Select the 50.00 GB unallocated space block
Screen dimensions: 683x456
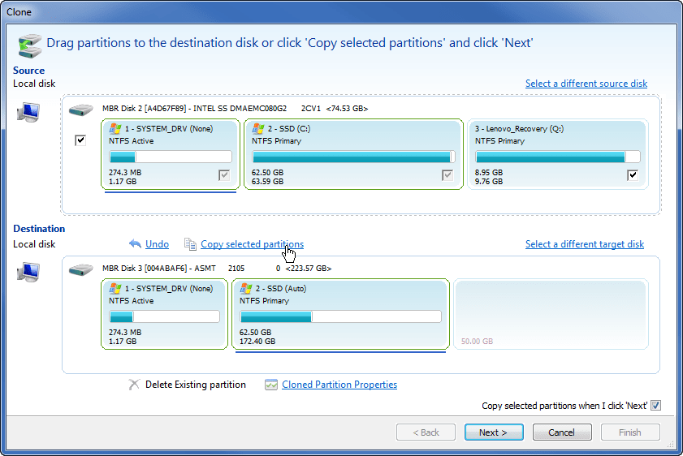[x=551, y=314]
